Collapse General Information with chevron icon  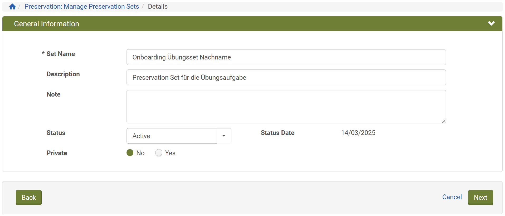(491, 23)
